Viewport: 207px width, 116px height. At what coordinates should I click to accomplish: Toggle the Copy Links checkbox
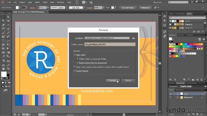pos(74,55)
